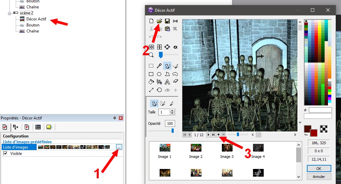The height and width of the screenshot is (184, 341).
Task: Select the Eraser tool
Action: pyautogui.click(x=175, y=82)
